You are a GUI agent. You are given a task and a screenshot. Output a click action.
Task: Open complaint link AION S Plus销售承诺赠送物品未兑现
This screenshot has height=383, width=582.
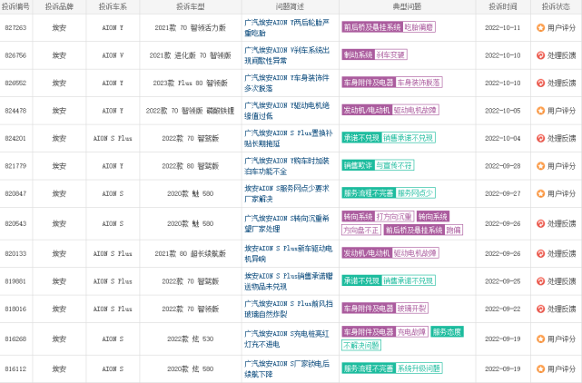pos(288,281)
